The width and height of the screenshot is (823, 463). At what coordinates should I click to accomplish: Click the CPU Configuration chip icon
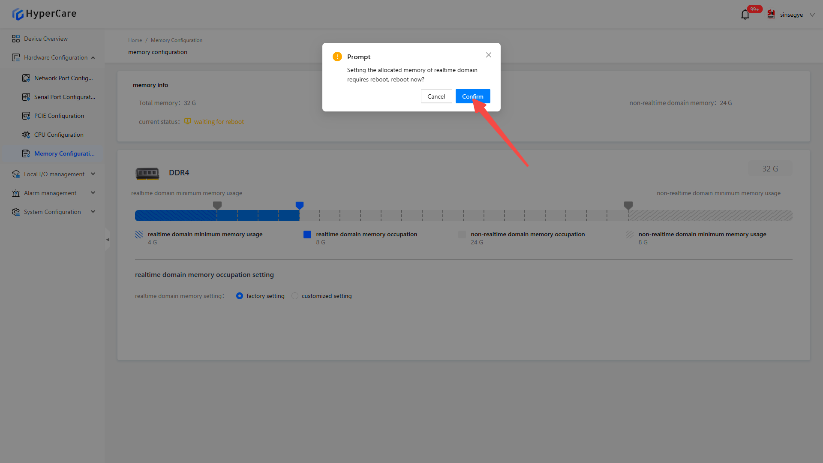(26, 135)
